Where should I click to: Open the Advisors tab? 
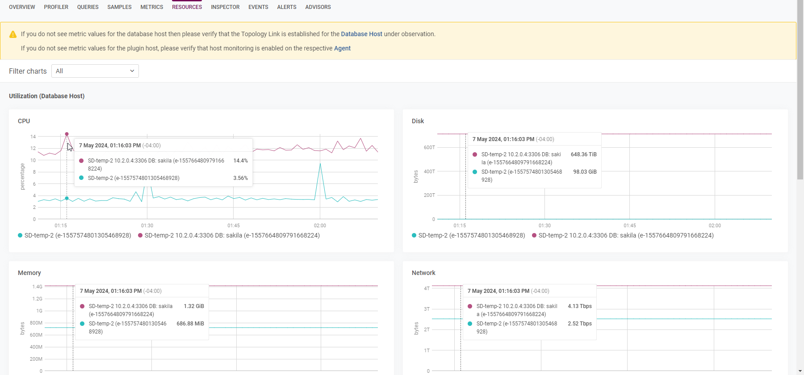(x=318, y=7)
